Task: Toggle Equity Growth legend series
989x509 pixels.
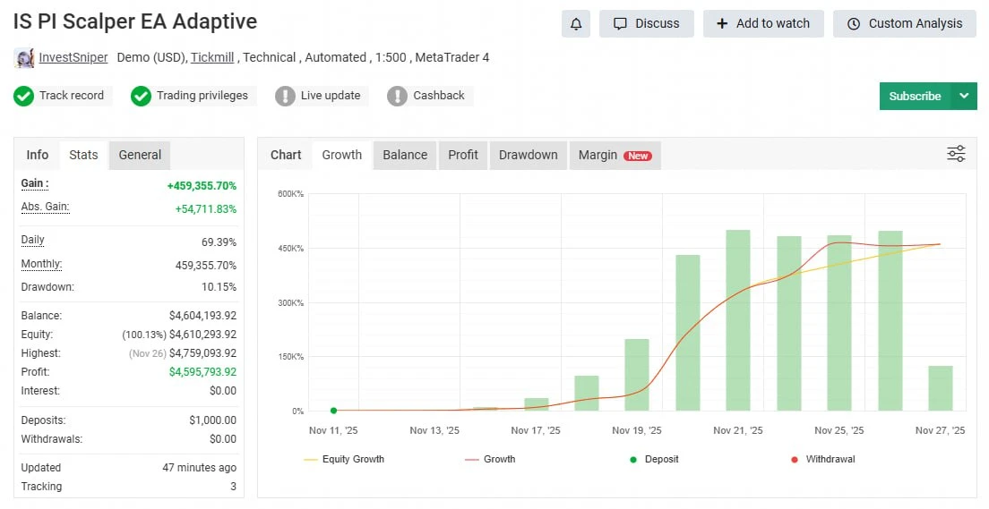Action: [344, 459]
